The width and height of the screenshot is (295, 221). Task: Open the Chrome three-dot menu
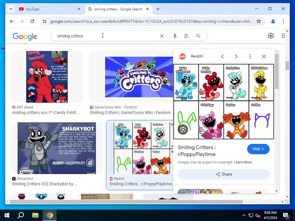(283, 21)
